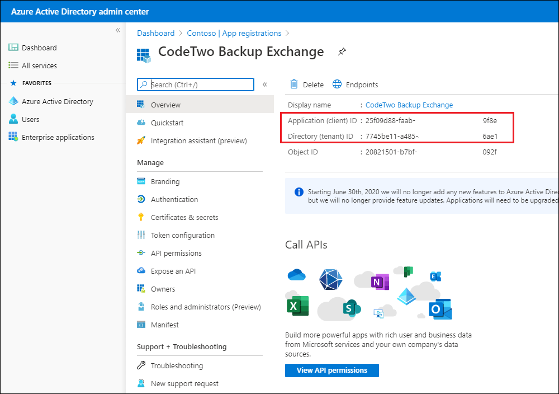This screenshot has height=394, width=559.
Task: Open the CodeTwo Backup Exchange display name link
Action: (x=409, y=105)
